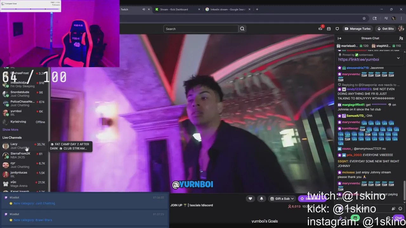Open the cyr channel in the sidebar
This screenshot has height=228, width=406.
24,165
